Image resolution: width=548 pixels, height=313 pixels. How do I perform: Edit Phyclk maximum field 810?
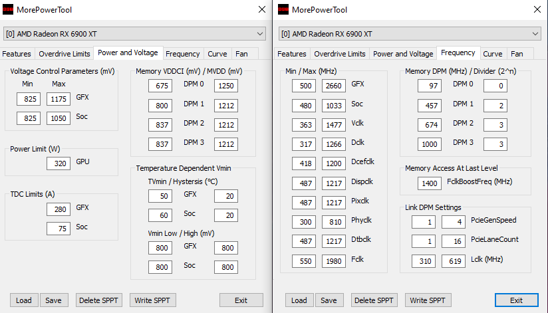pos(334,222)
